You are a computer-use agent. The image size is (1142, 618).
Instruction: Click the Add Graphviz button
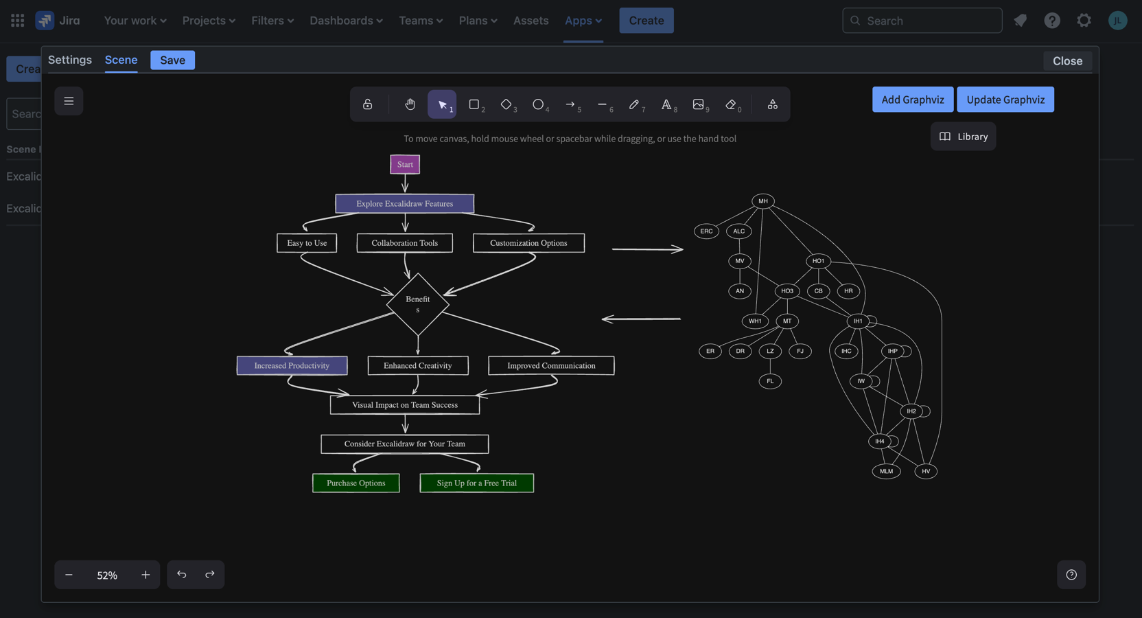point(912,100)
